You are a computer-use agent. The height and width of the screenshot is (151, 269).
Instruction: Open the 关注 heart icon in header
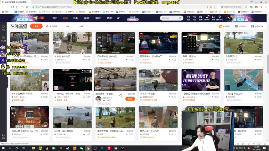pos(195,18)
